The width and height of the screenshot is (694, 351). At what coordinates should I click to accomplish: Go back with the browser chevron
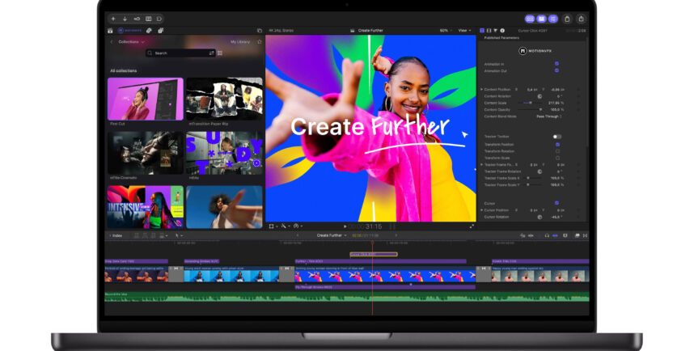(112, 42)
